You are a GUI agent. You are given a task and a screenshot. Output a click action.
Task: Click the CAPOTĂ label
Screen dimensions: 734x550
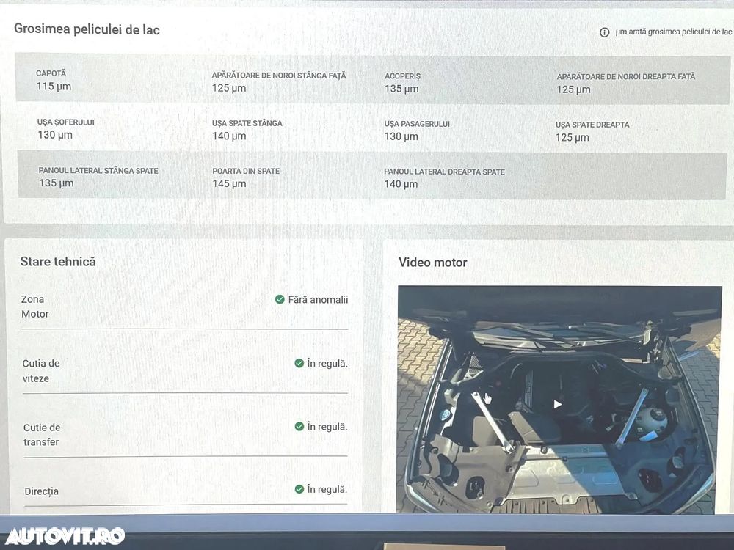[51, 73]
